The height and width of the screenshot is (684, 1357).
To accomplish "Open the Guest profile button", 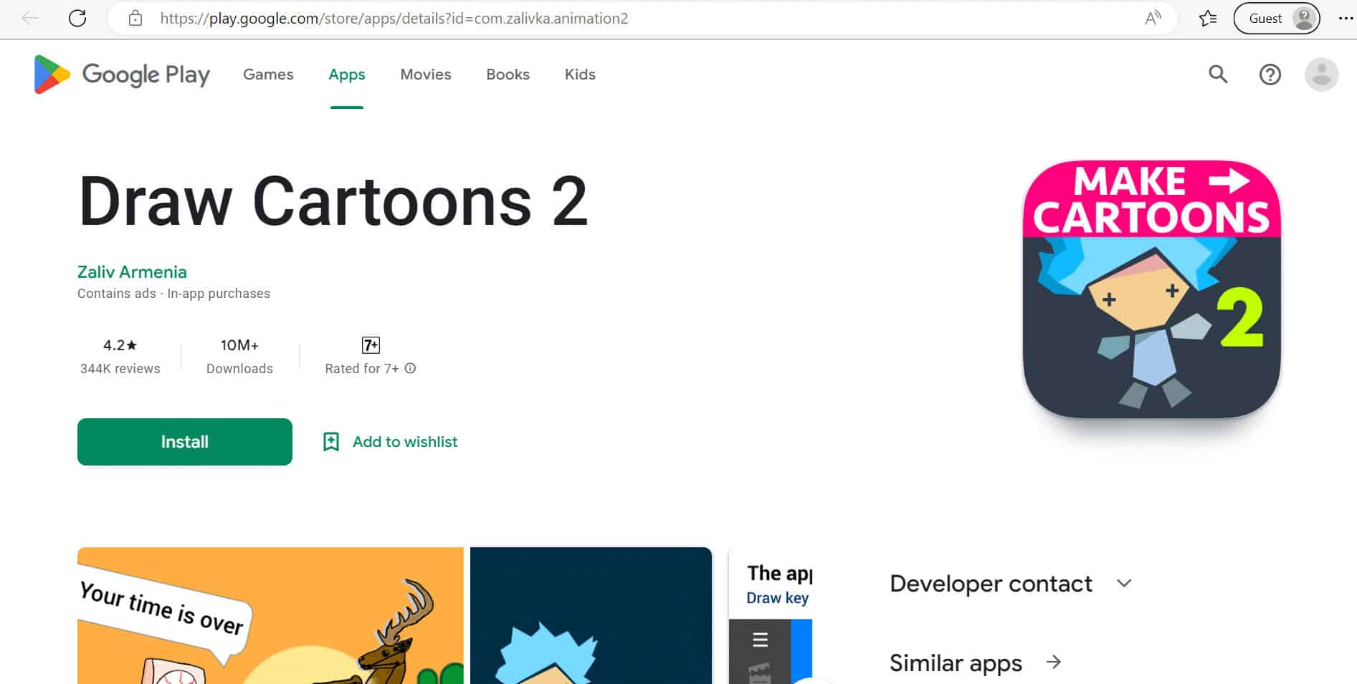I will (x=1276, y=19).
